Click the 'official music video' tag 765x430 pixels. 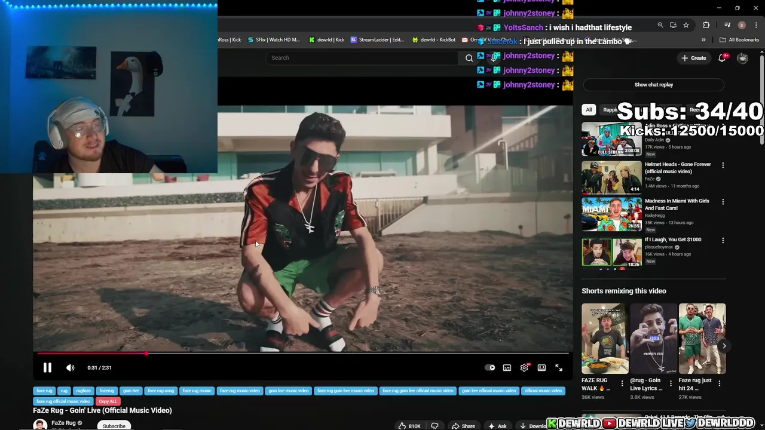[x=543, y=391]
